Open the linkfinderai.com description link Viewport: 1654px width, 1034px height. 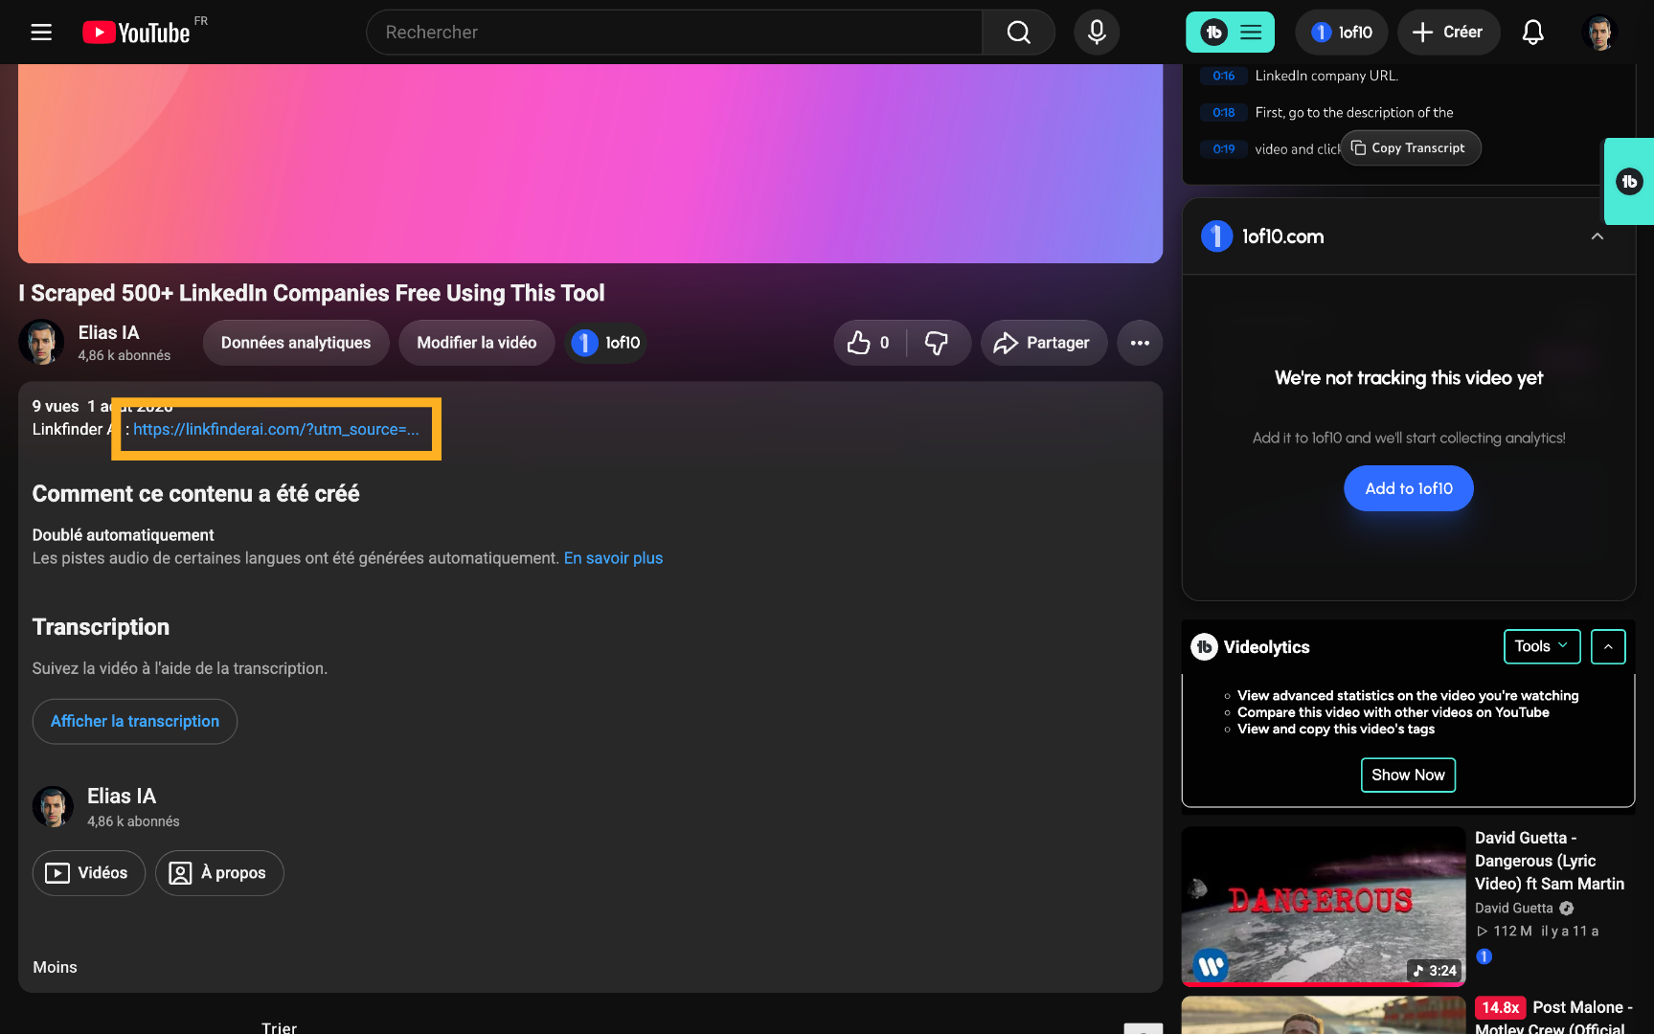click(x=276, y=429)
